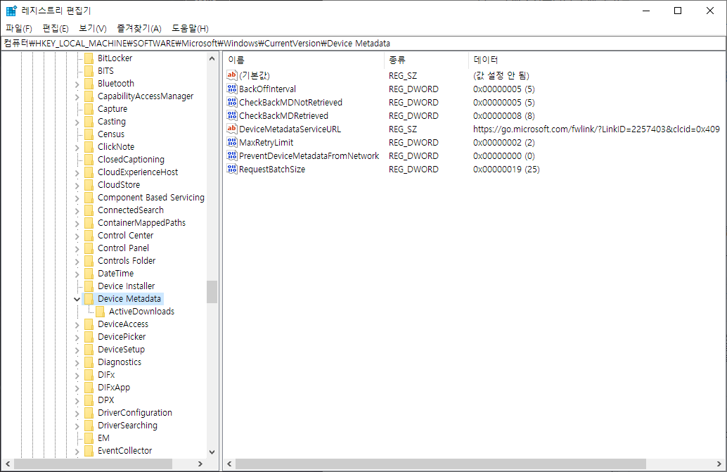Viewport: 727px width, 472px height.
Task: Click the Bluetooth folder icon
Action: tap(89, 84)
